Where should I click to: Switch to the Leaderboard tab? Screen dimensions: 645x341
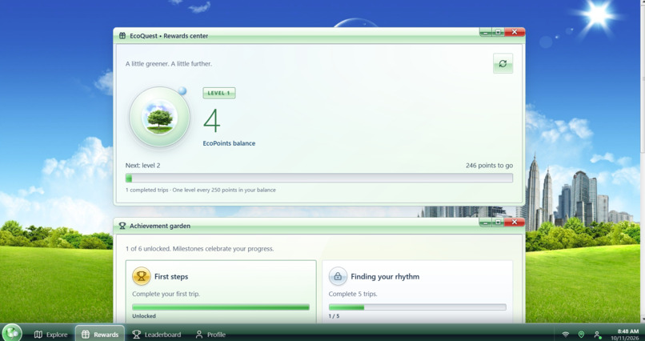[x=156, y=335]
